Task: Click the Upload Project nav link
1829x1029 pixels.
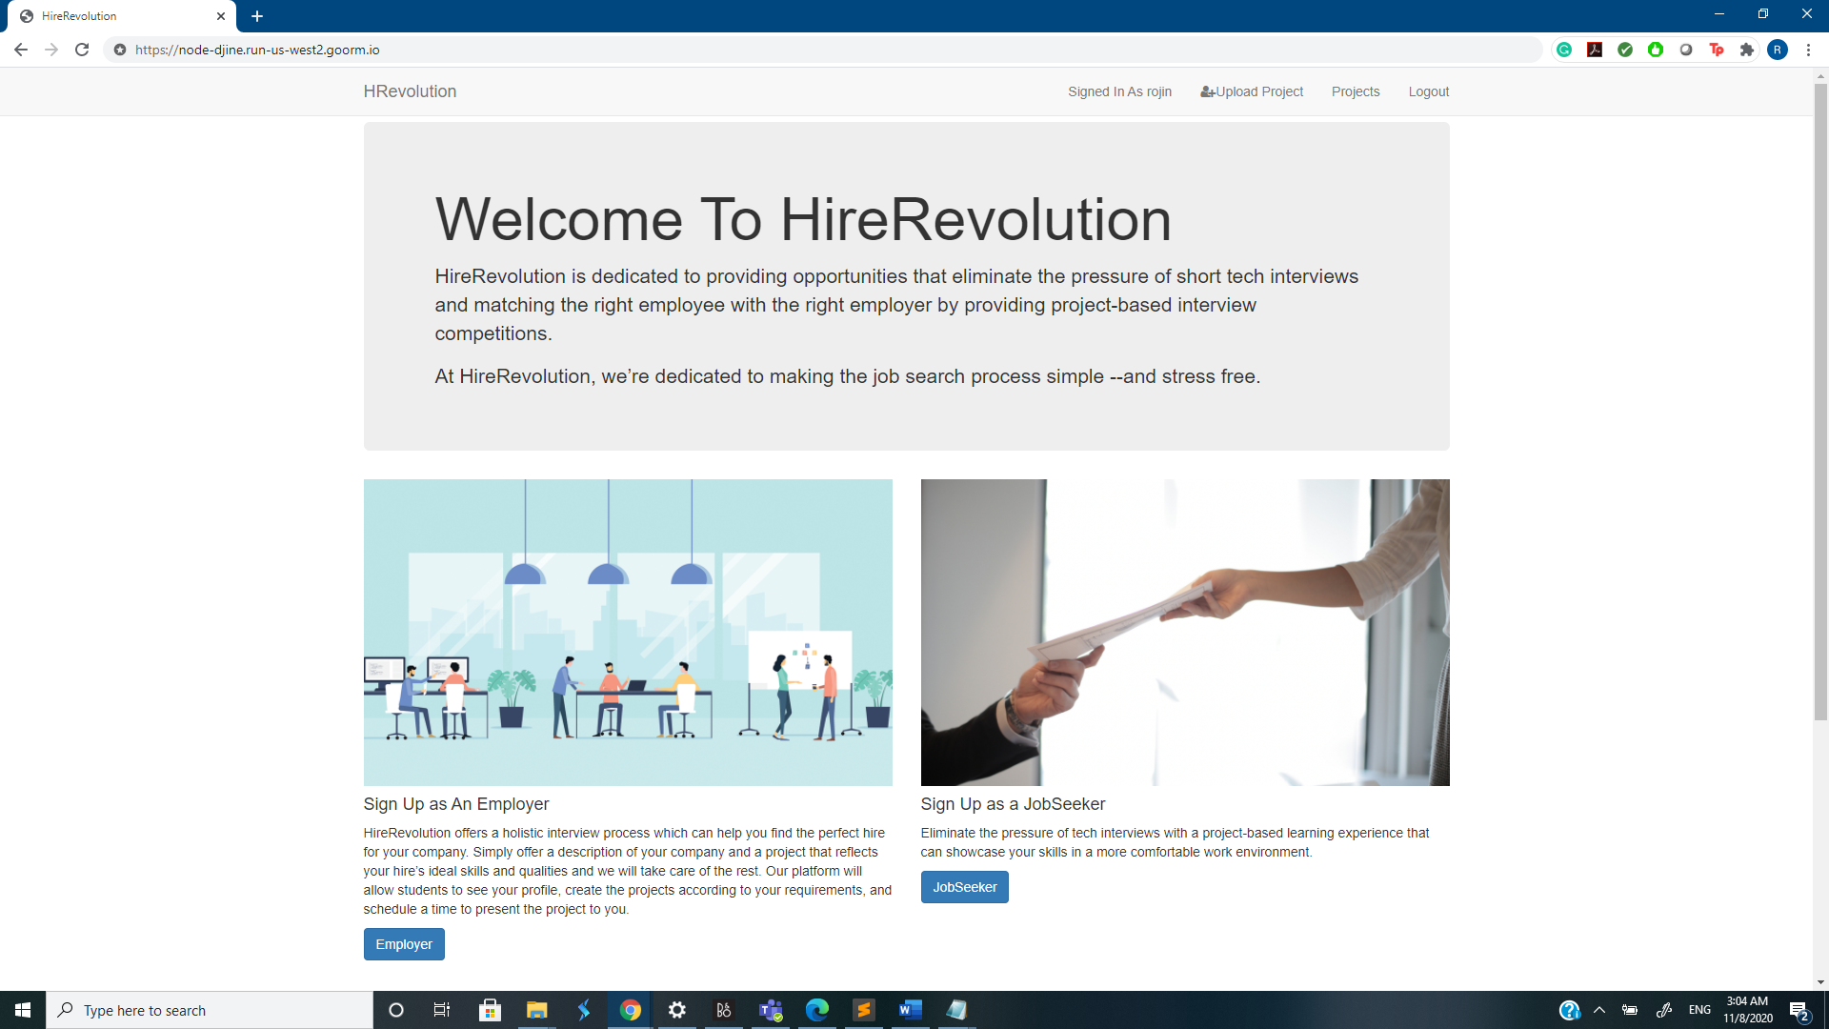Action: [1252, 91]
